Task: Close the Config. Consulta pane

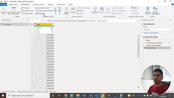Action: click(170, 20)
